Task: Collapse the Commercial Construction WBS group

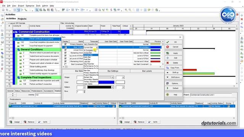Action: [x=14, y=32]
